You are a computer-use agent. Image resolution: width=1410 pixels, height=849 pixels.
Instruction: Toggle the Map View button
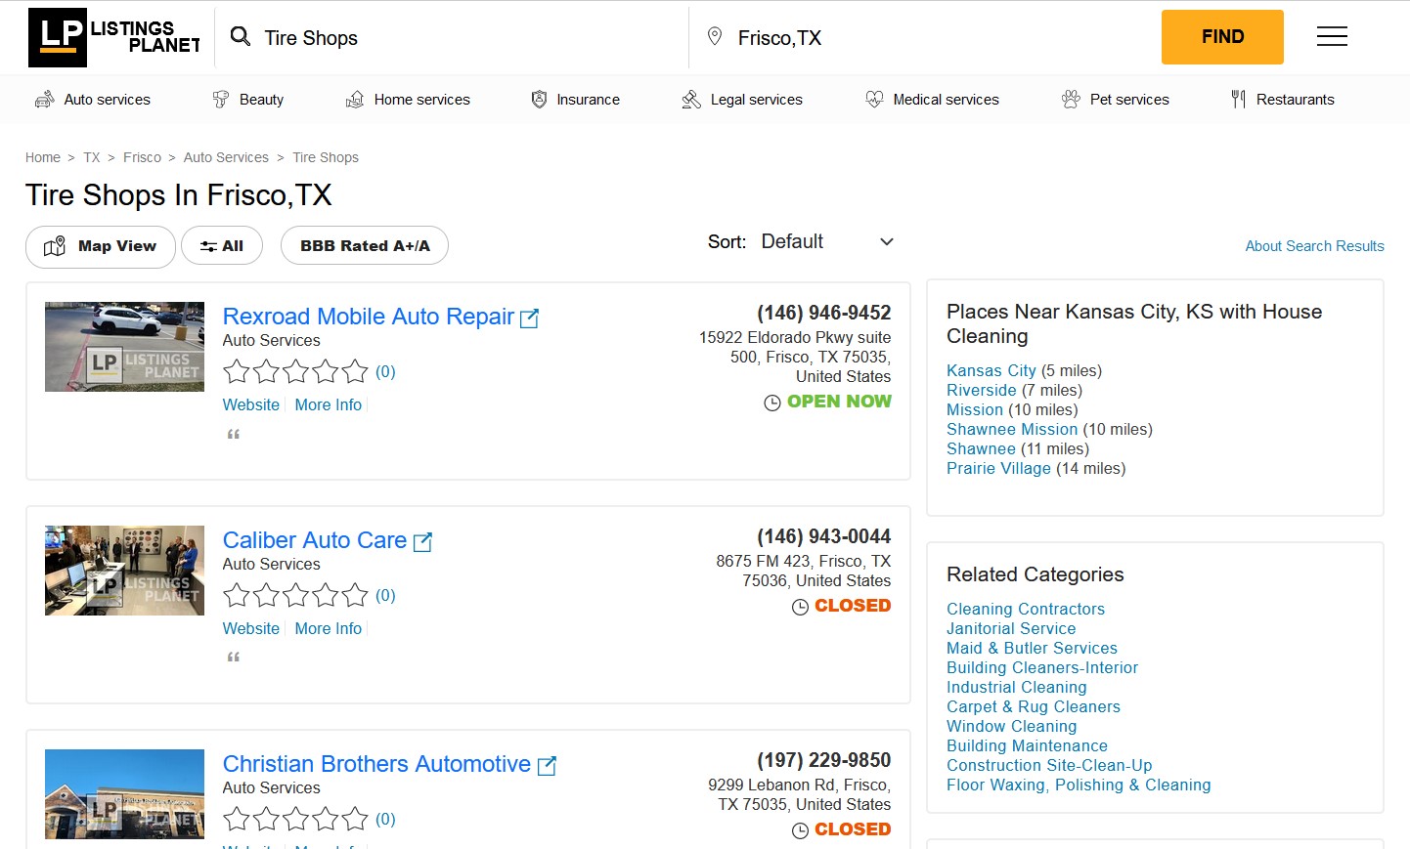tap(101, 246)
